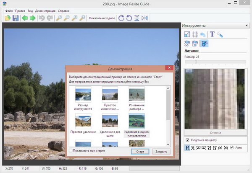Open the Файл menu
Viewport: 252px width, 173px height.
pos(9,10)
